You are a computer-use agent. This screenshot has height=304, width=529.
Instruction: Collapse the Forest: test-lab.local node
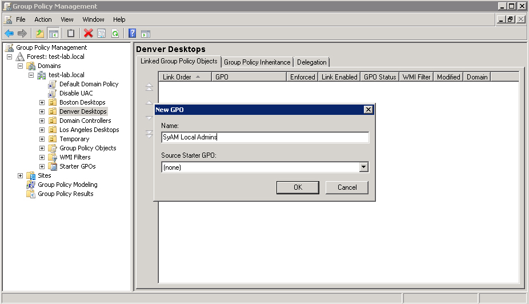tap(10, 57)
